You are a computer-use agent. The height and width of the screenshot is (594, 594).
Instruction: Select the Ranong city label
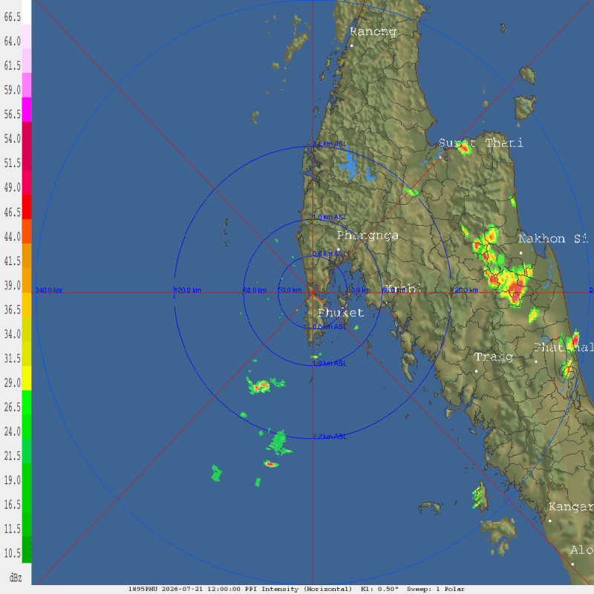373,31
